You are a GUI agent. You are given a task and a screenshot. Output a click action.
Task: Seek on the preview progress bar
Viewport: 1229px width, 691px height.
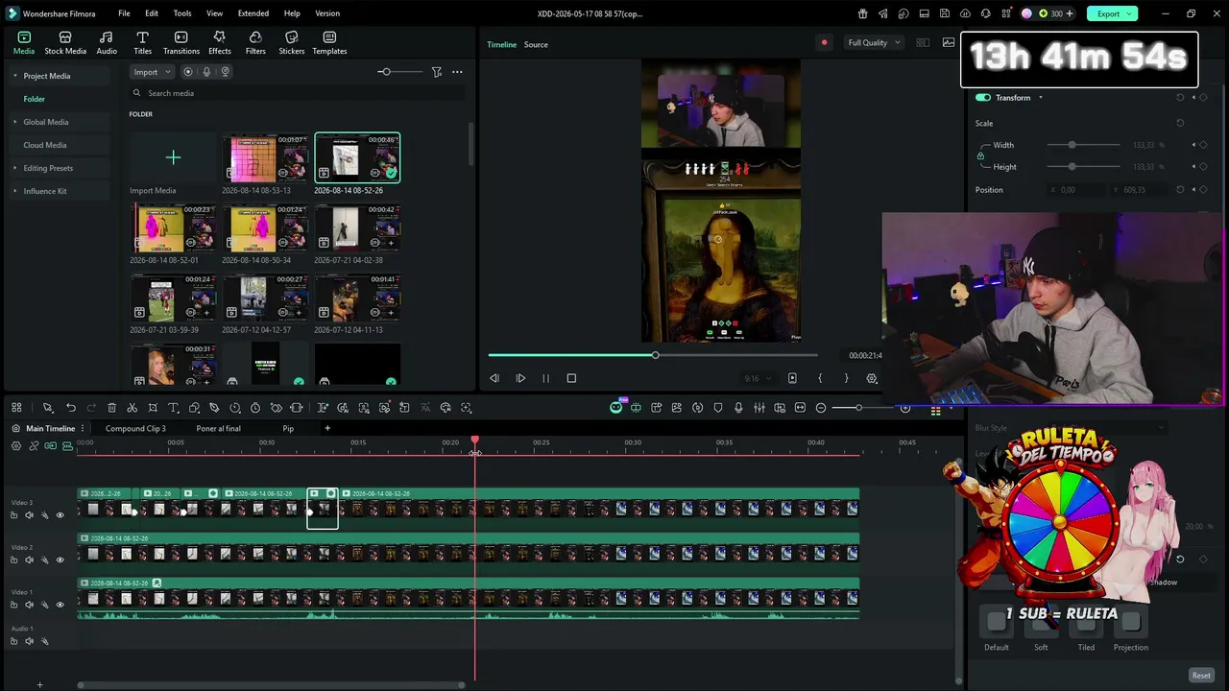point(653,355)
